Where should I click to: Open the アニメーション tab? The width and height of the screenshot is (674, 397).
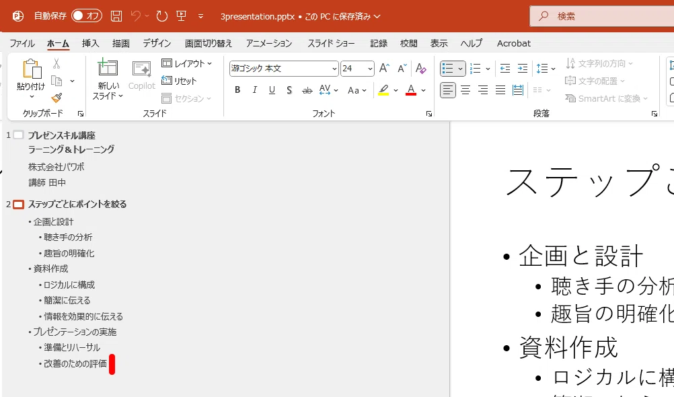pyautogui.click(x=269, y=44)
